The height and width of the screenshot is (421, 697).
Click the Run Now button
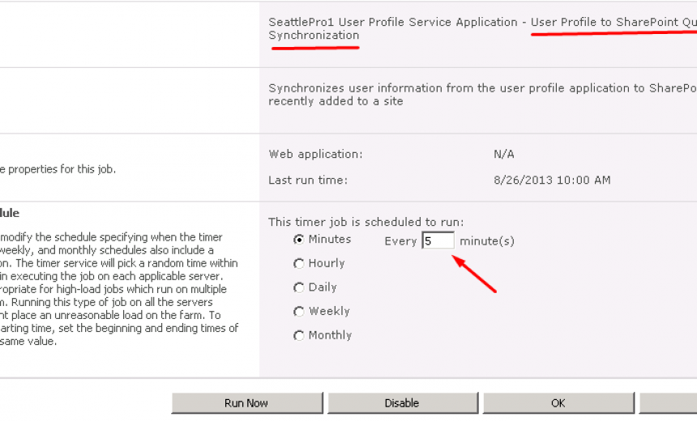[246, 403]
